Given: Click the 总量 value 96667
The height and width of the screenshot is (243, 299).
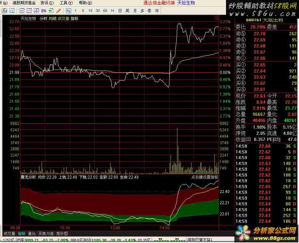Looking at the screenshot, I should pyautogui.click(x=259, y=114).
